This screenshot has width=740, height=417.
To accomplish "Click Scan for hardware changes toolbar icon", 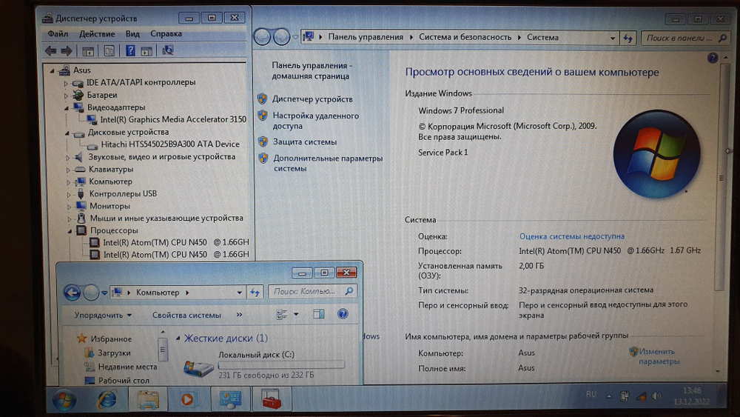I will point(167,50).
